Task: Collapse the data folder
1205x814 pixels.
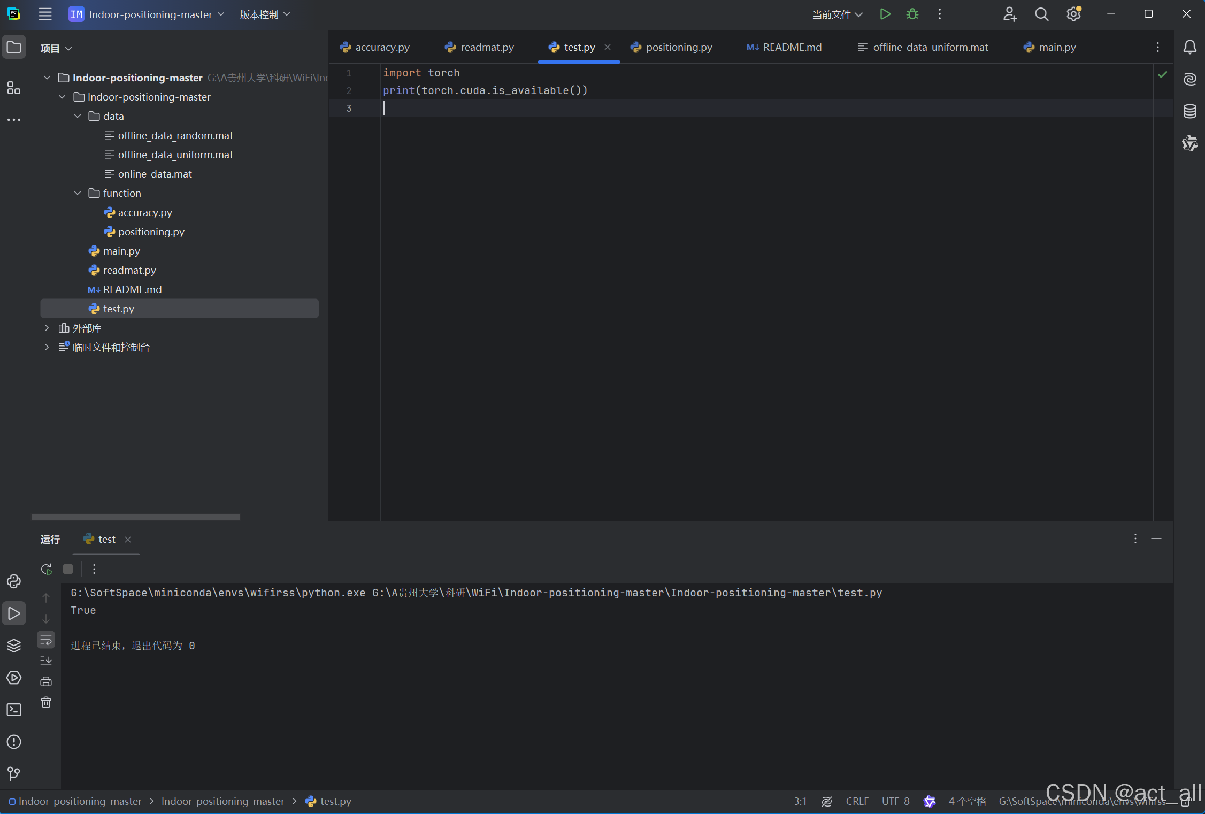Action: [x=78, y=116]
